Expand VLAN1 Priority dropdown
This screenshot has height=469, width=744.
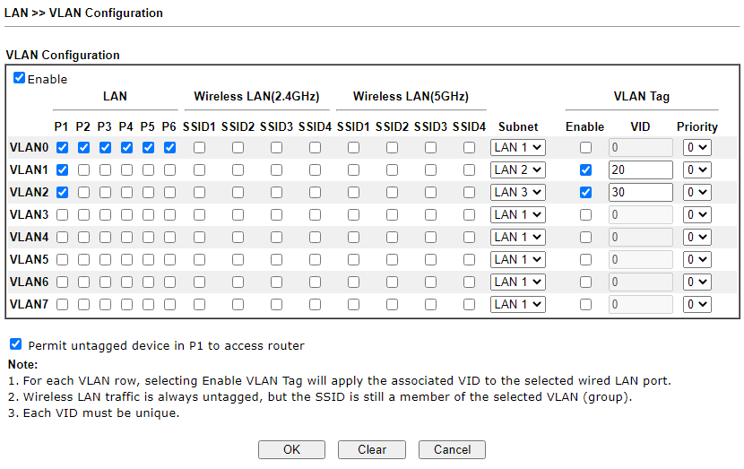click(x=696, y=169)
